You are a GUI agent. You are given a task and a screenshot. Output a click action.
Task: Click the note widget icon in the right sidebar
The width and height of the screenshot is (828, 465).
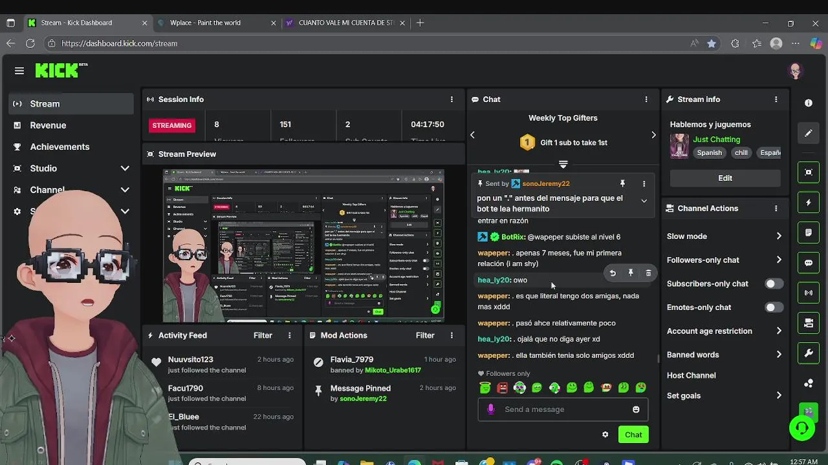809,232
